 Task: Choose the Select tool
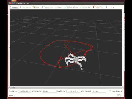pyautogui.click(x=36, y=7)
